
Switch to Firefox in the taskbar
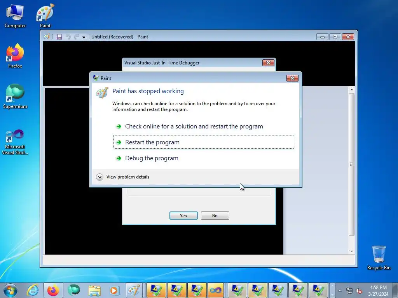pos(53,290)
